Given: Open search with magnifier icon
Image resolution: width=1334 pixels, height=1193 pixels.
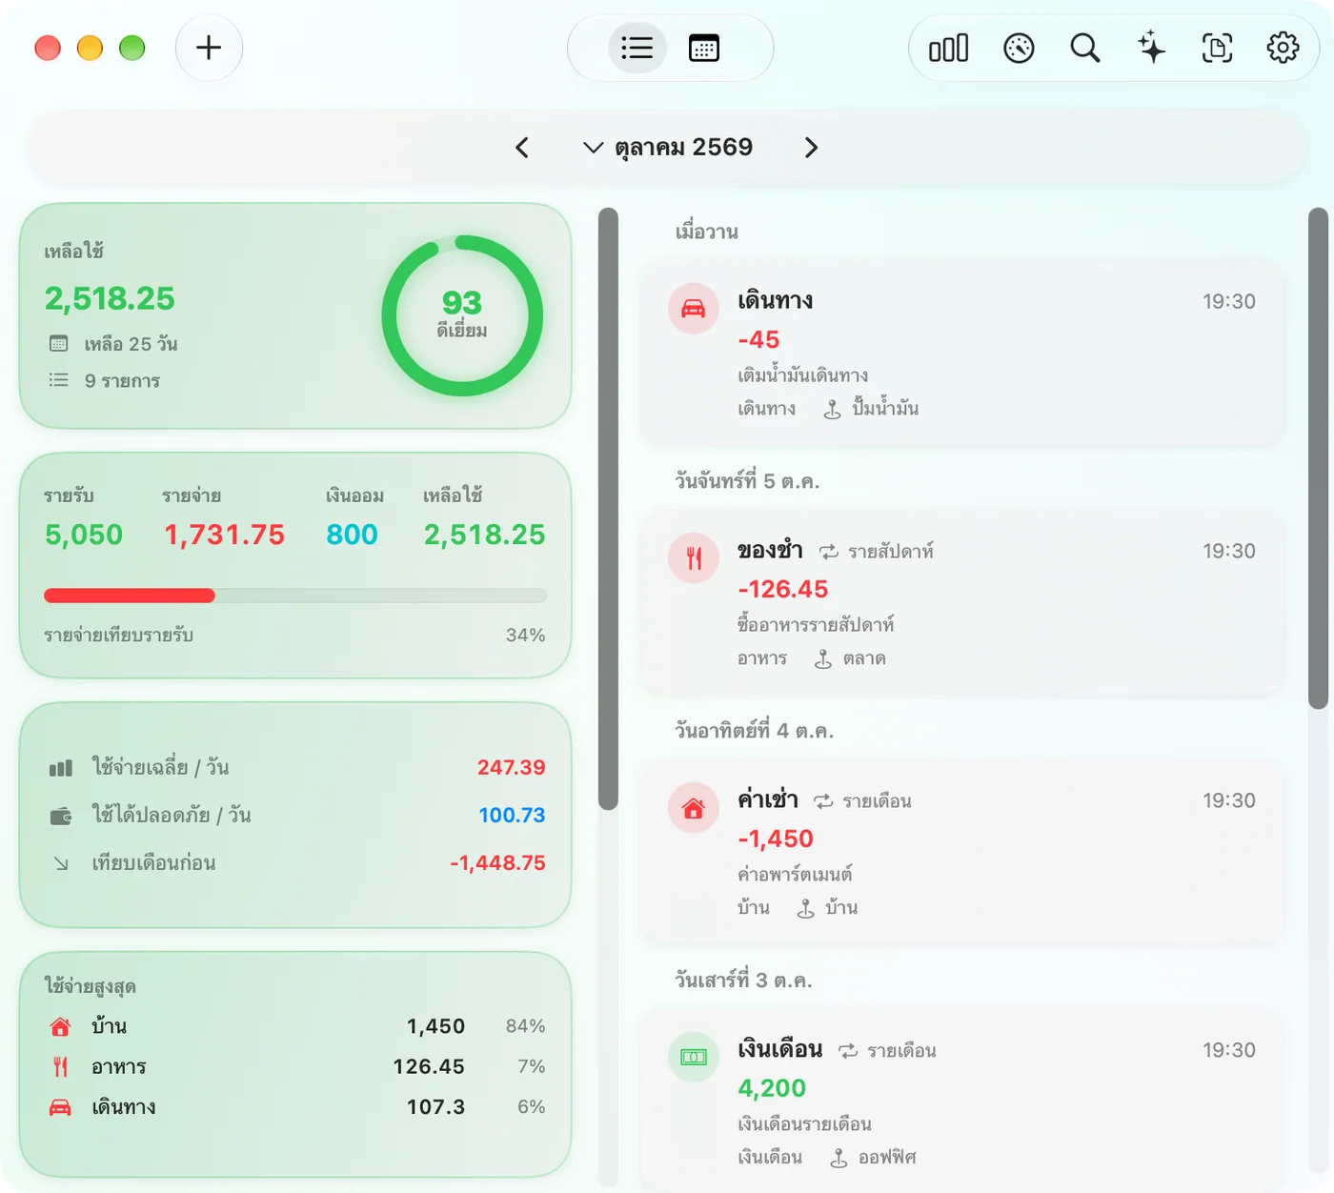Looking at the screenshot, I should (1084, 48).
